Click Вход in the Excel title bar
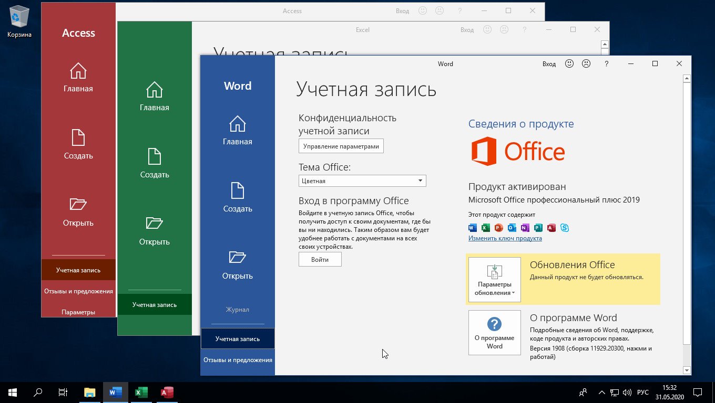The image size is (715, 403). [467, 29]
